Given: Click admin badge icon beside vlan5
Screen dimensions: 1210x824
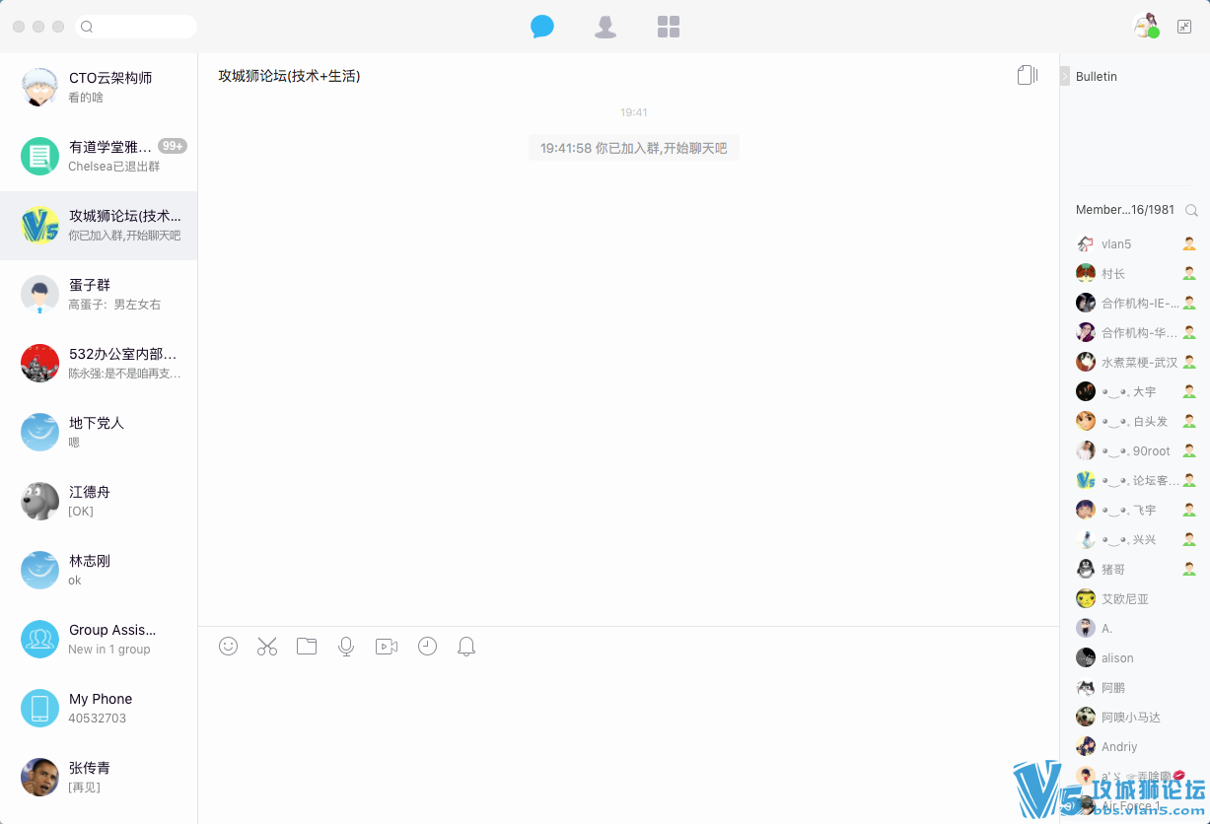Looking at the screenshot, I should click(x=1189, y=243).
